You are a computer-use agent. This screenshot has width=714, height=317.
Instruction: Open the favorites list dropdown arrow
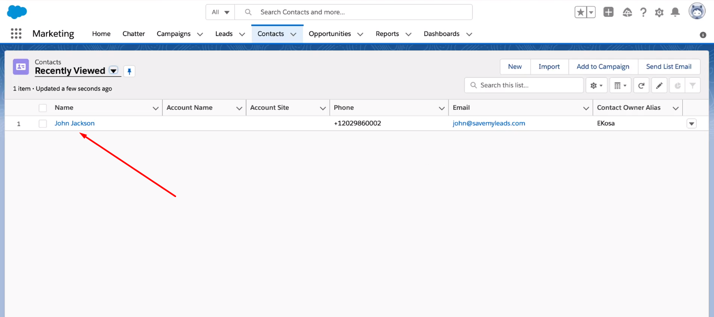pyautogui.click(x=591, y=12)
